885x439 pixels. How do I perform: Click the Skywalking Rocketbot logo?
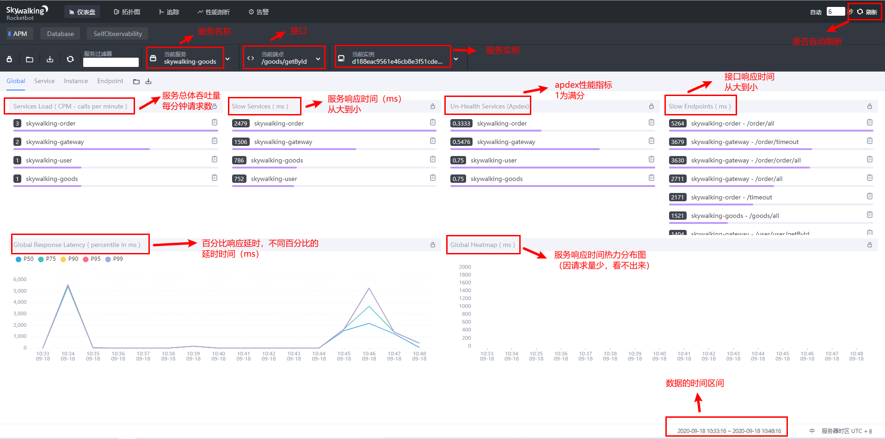pyautogui.click(x=27, y=12)
